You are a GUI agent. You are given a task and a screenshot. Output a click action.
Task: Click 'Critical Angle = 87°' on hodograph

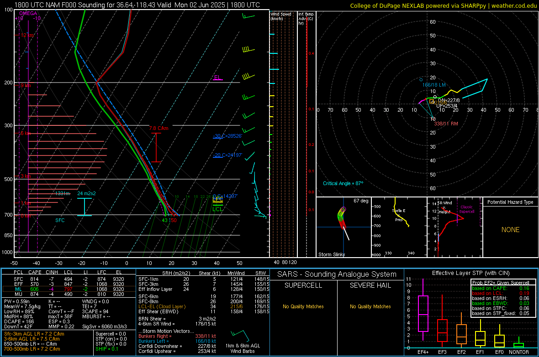(x=343, y=184)
